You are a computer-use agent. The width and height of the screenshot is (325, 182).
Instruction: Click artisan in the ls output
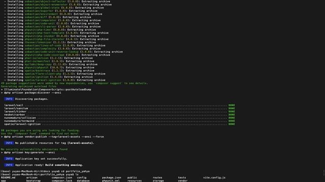(32, 177)
